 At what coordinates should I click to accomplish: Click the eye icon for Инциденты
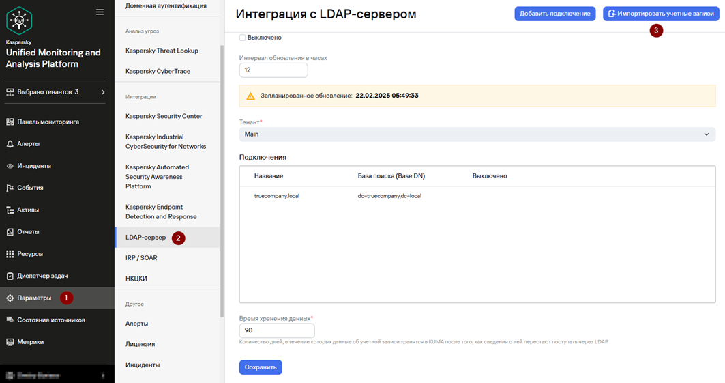point(10,166)
